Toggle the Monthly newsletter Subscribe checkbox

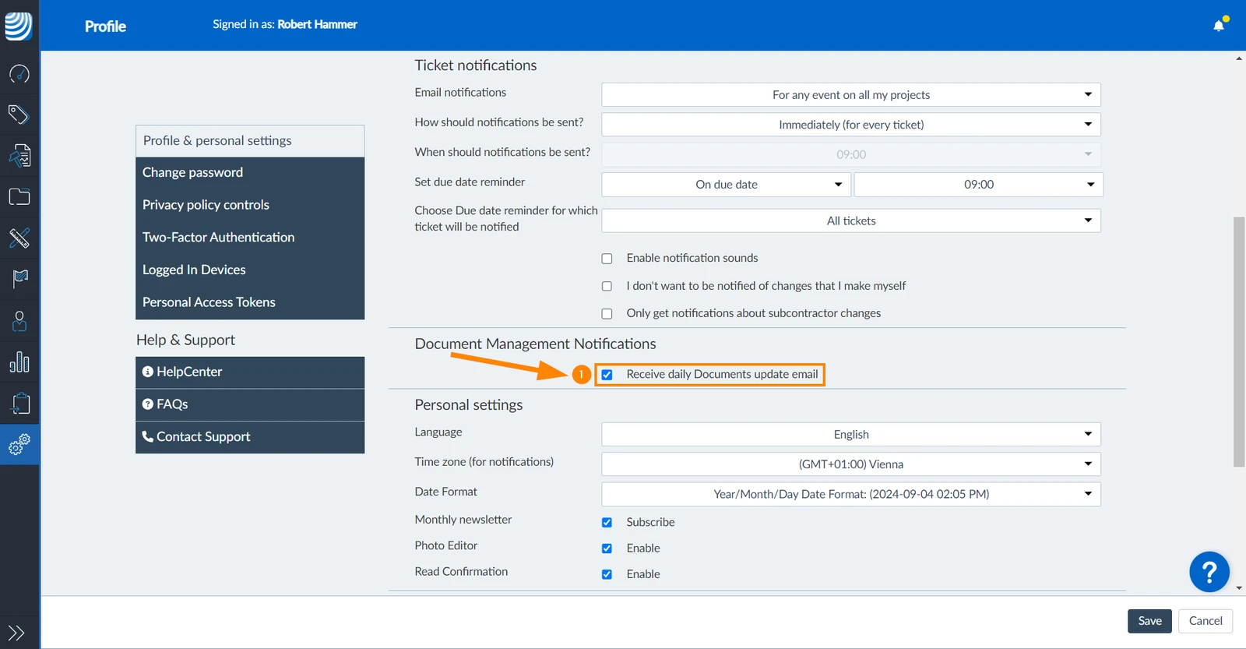coord(607,523)
